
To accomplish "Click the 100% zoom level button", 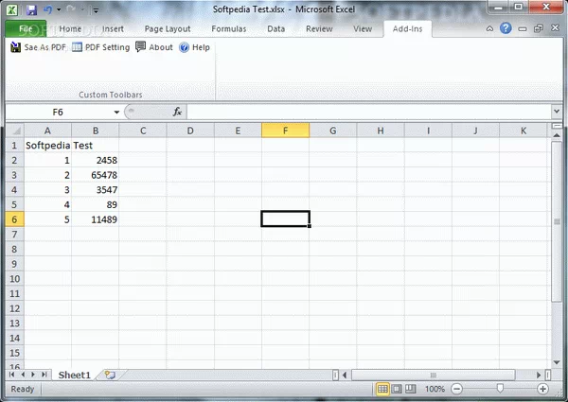I will (x=435, y=389).
